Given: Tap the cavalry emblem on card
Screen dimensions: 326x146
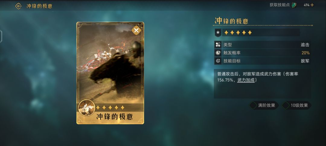Looking at the screenshot, I should point(87,108).
